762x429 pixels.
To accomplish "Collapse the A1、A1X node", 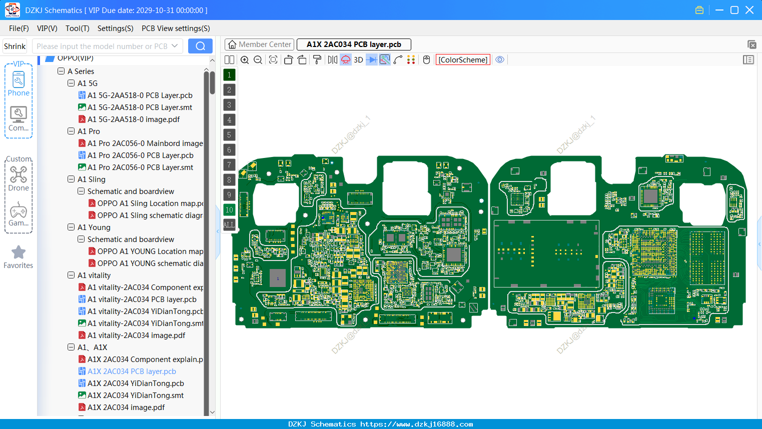I will 71,347.
